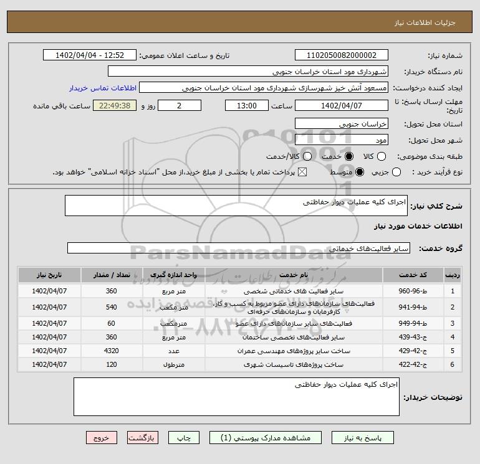Click the buyer organization name field

(248, 71)
